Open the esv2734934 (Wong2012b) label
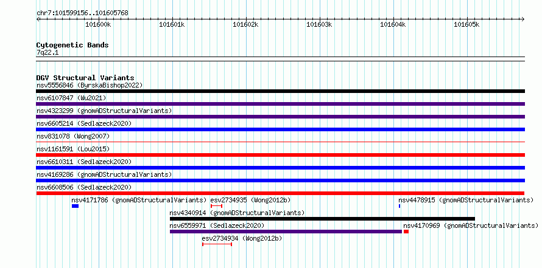 point(242,238)
